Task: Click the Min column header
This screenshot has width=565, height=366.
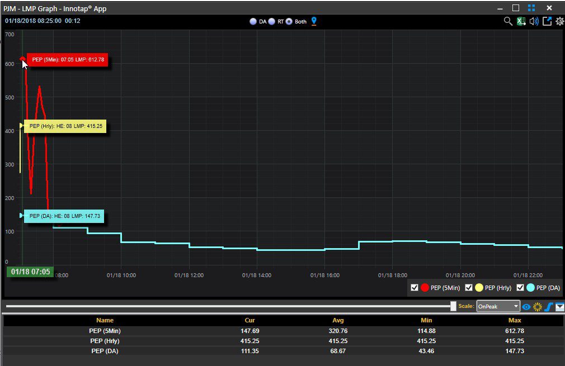Action: click(426, 320)
